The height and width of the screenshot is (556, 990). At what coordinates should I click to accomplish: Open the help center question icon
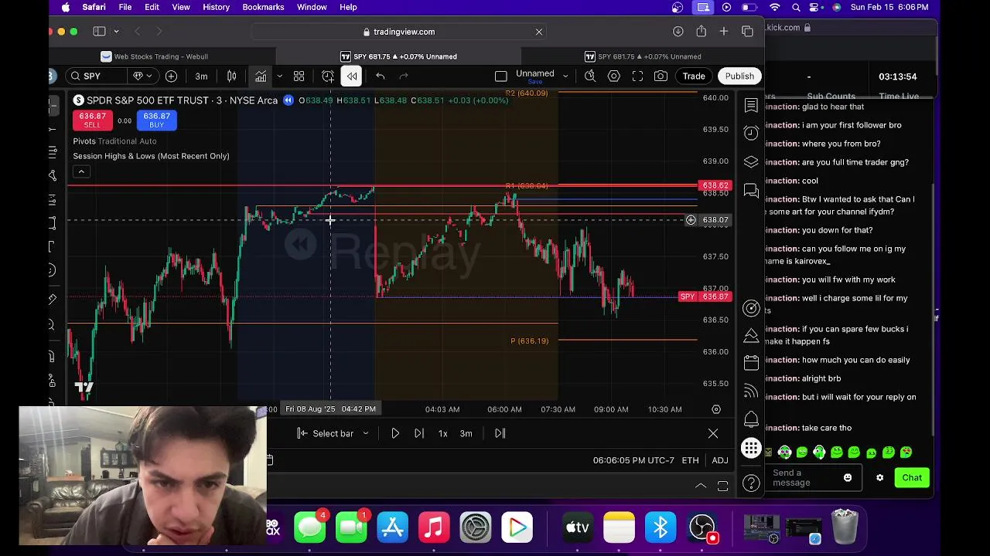click(751, 483)
